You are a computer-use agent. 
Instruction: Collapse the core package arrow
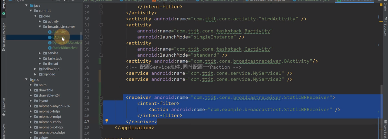35,16
